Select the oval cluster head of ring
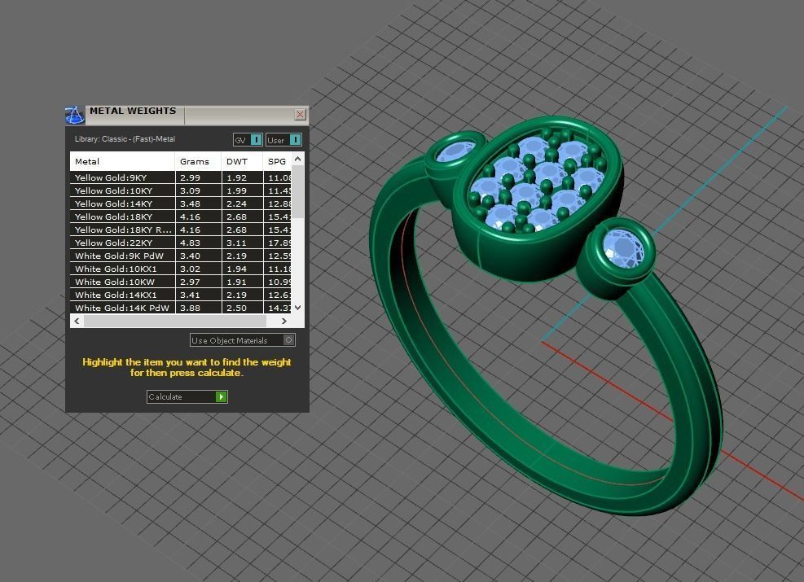Image resolution: width=804 pixels, height=582 pixels. (538, 197)
